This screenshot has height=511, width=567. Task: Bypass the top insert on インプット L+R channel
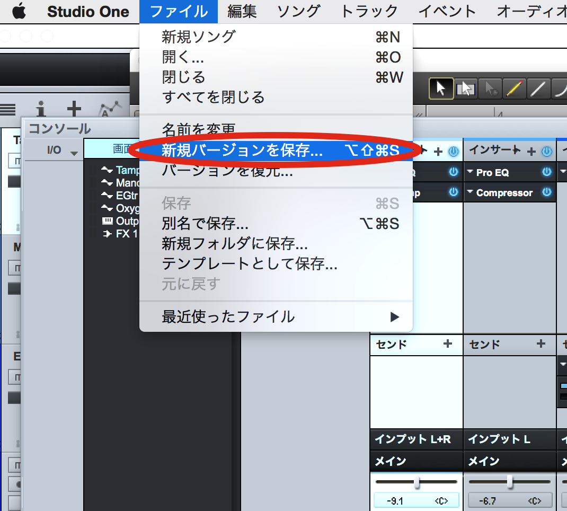pyautogui.click(x=454, y=172)
